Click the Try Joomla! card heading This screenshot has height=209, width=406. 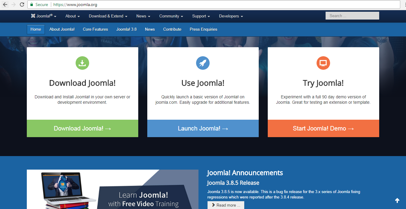323,83
